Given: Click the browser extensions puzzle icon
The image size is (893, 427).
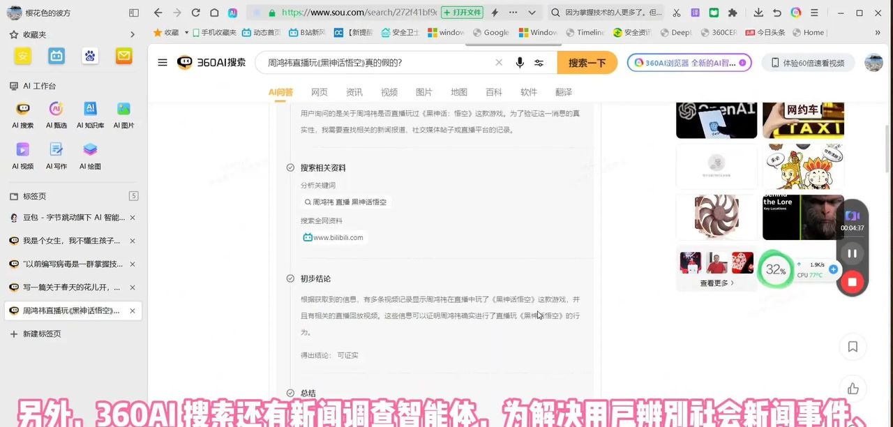Looking at the screenshot, I should (x=731, y=13).
